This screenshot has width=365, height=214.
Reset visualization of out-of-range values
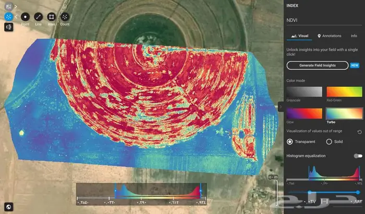[x=359, y=132]
